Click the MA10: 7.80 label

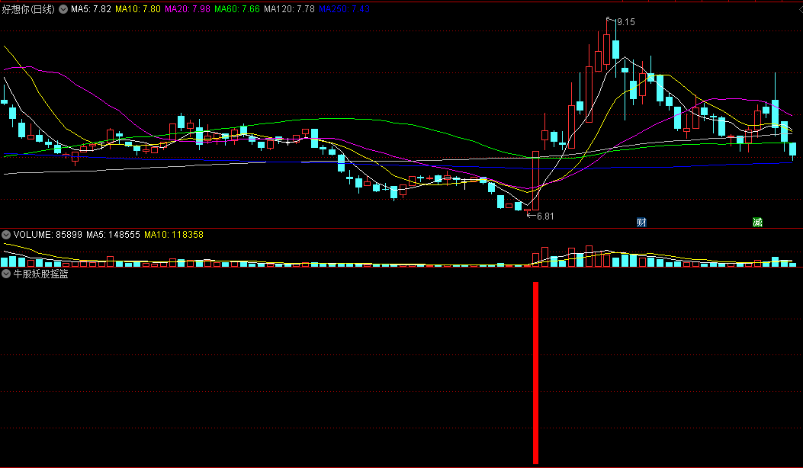pos(138,9)
